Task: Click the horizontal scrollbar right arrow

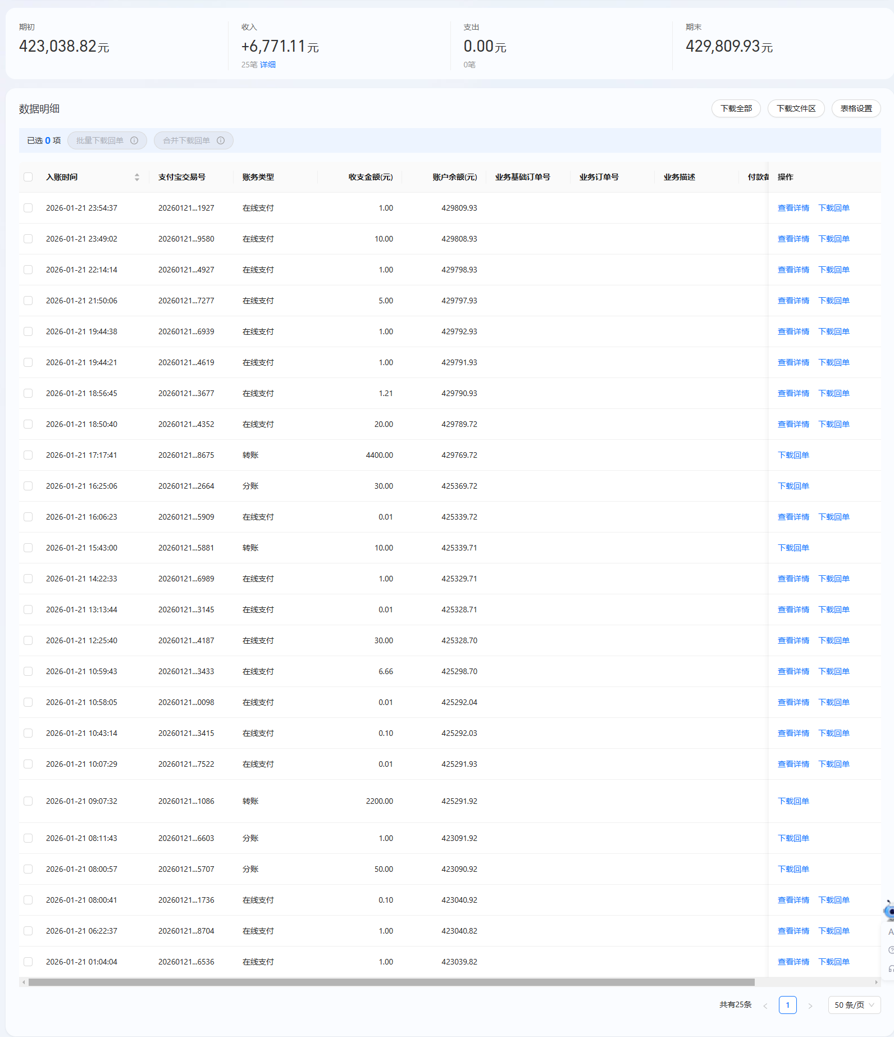Action: click(x=876, y=982)
